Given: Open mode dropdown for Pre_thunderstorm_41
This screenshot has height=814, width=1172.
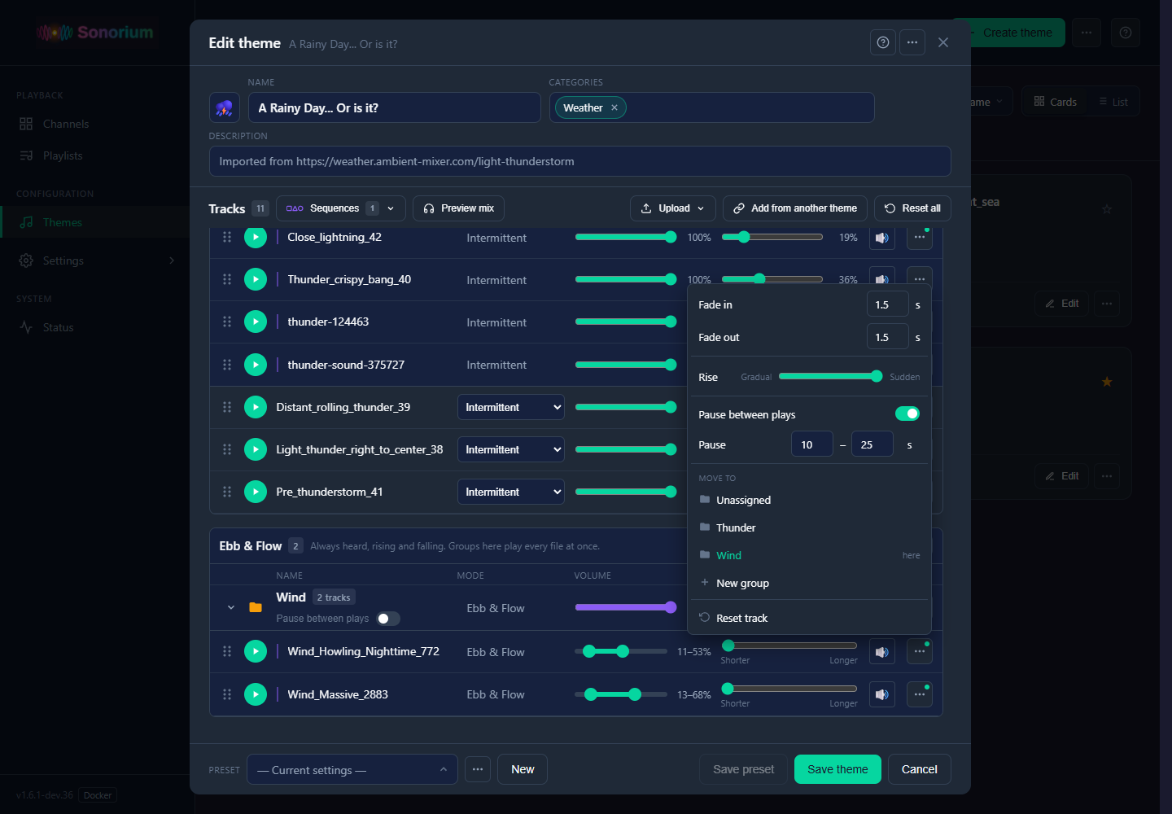Looking at the screenshot, I should 511,492.
